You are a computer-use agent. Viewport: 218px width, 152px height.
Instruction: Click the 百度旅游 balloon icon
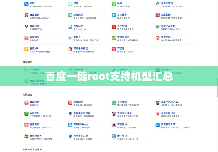click(x=114, y=15)
